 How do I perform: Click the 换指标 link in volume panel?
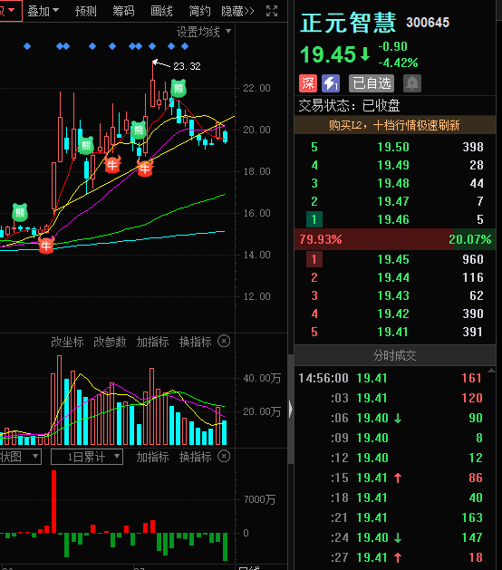pos(195,342)
